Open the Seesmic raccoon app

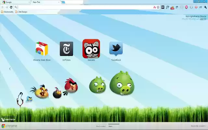click(x=91, y=49)
